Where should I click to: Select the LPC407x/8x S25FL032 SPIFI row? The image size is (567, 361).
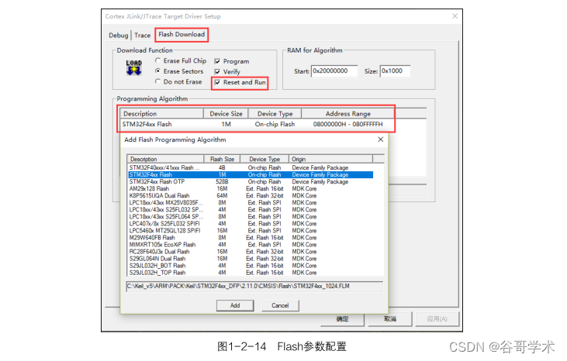pyautogui.click(x=251, y=224)
